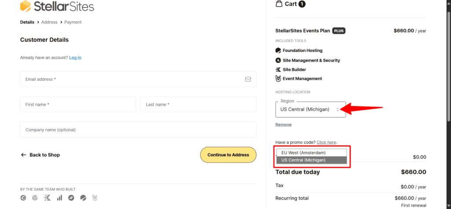451x209 pixels.
Task: Click the Site Management & Security icon
Action: (278, 60)
